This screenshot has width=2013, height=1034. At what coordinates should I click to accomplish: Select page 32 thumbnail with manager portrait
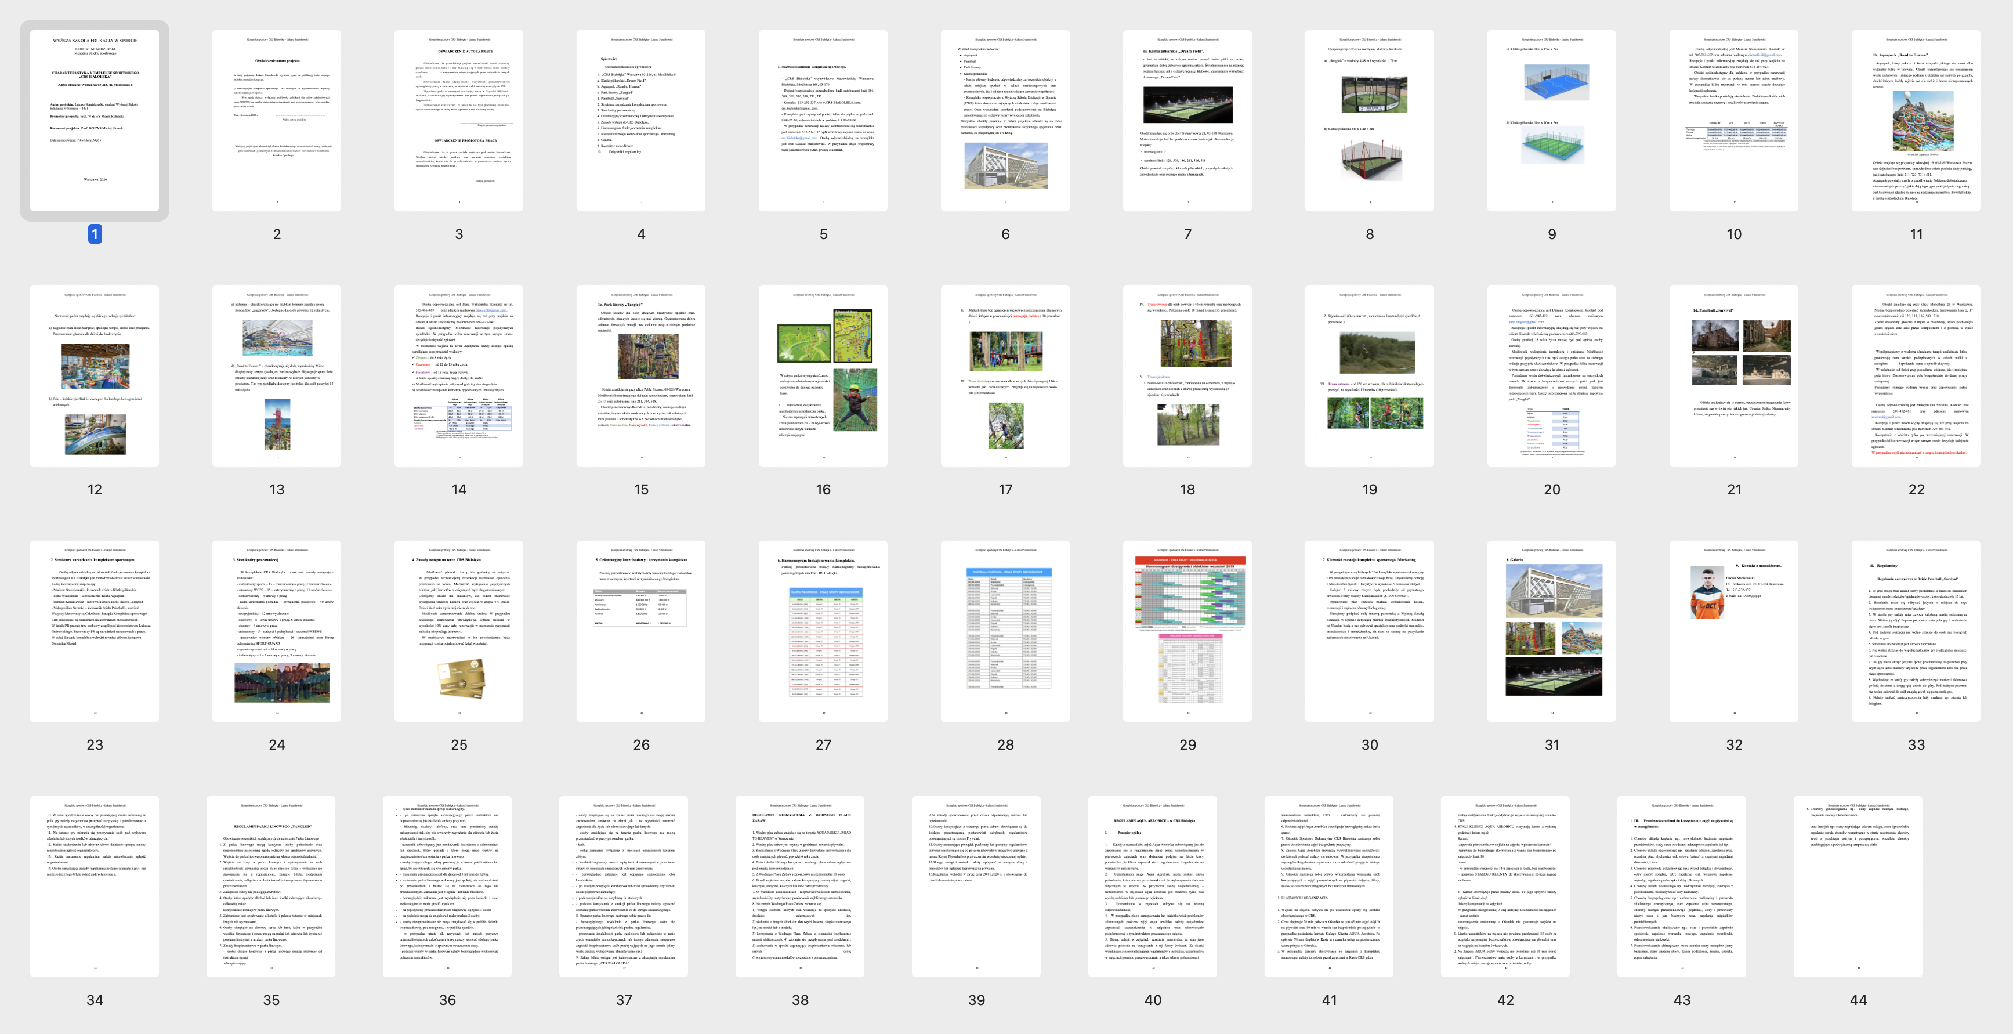[1733, 631]
